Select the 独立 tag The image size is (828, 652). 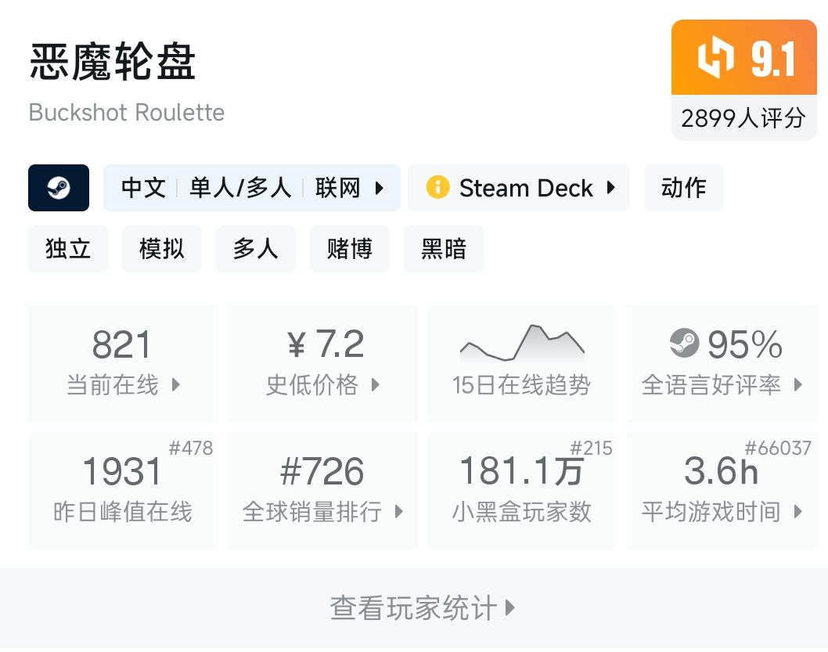(x=68, y=249)
